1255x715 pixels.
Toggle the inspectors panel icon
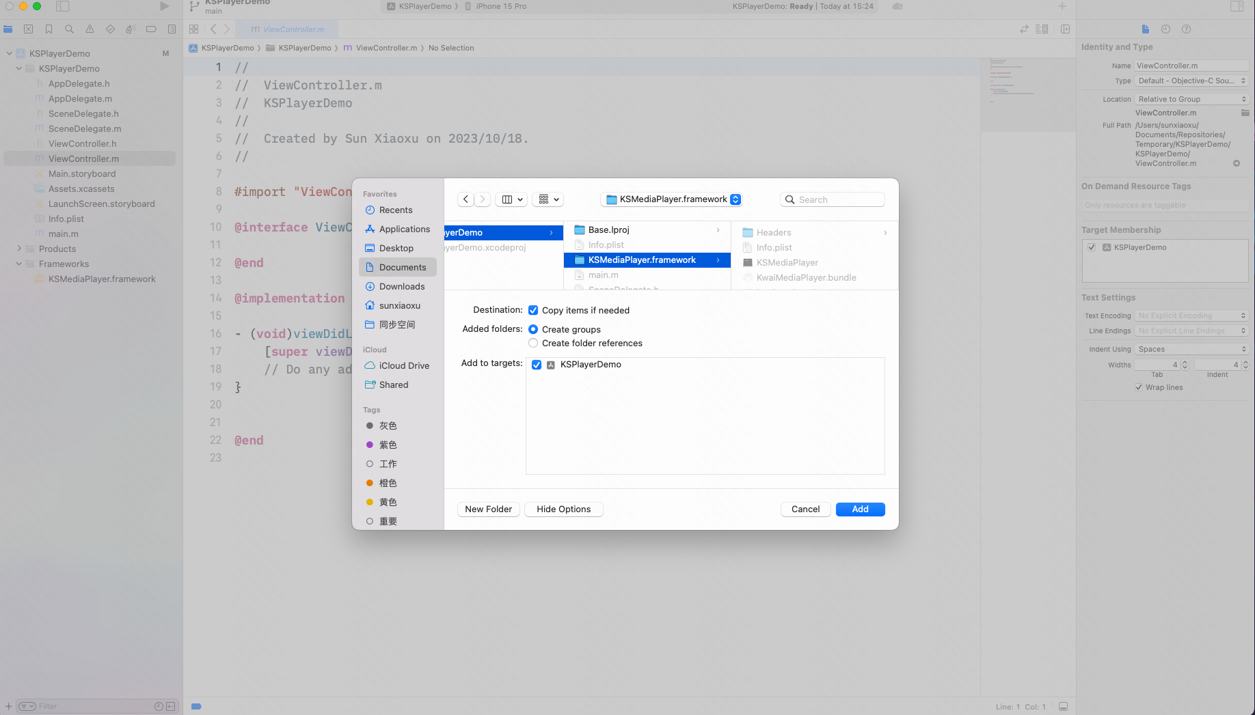click(x=1237, y=6)
